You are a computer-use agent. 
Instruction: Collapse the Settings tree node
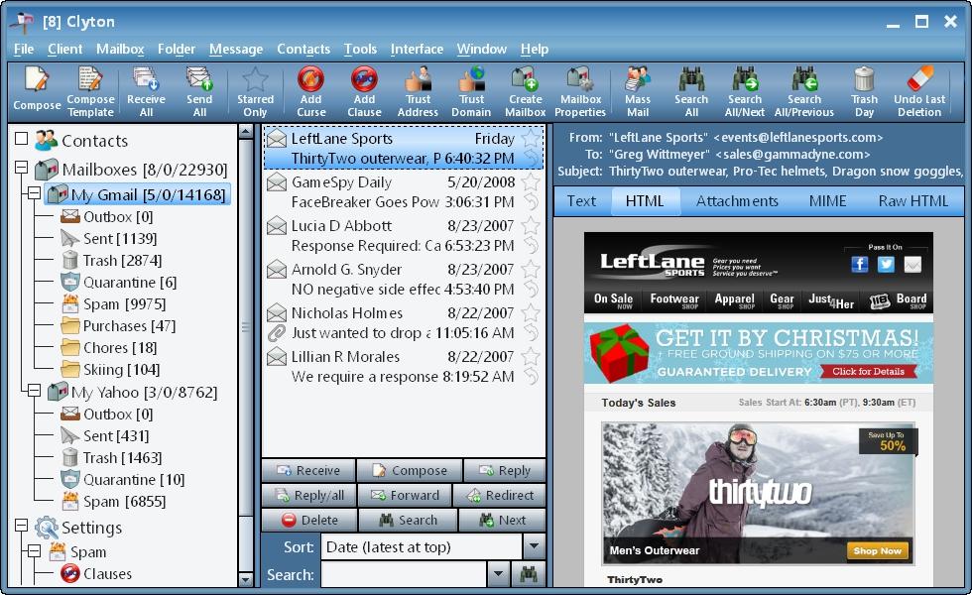coord(21,526)
